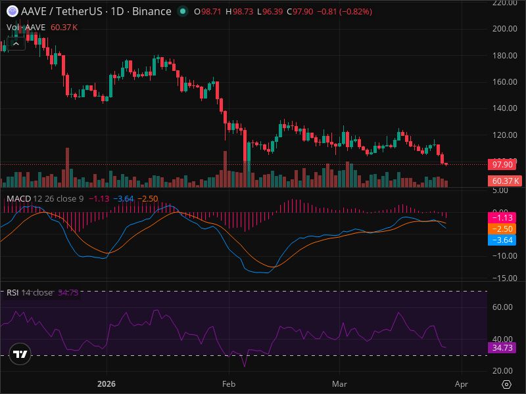Click the 200.00 price scale label
This screenshot has width=526, height=394.
504,29
